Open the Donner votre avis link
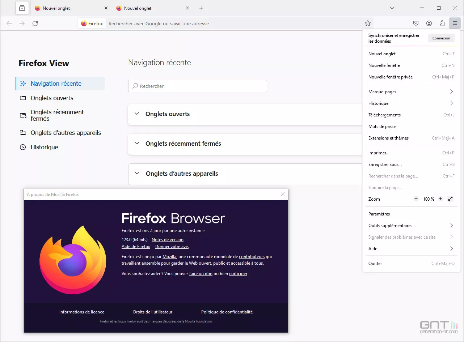The height and width of the screenshot is (342, 464). point(172,247)
